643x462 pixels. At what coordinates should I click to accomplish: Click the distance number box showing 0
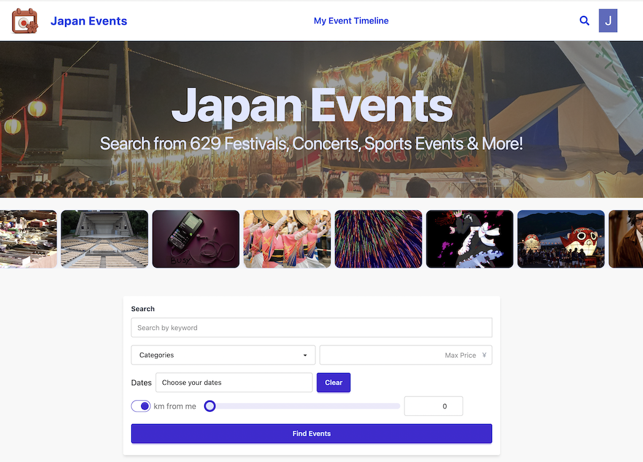(x=433, y=406)
